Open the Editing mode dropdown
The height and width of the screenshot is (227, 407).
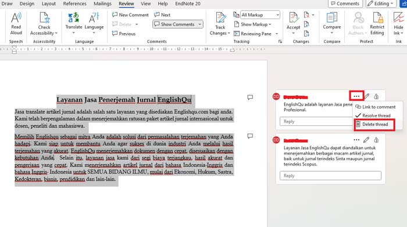coord(381,3)
